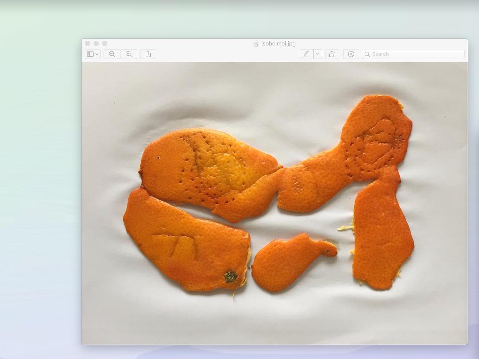Screen dimensions: 479x359
Task: Open the sidebar view menu button
Action: tap(92, 54)
